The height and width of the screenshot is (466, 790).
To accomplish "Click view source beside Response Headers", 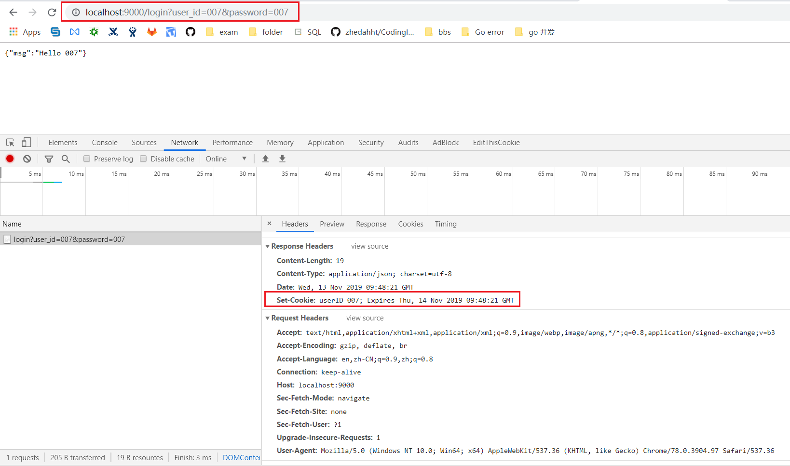I will tap(369, 246).
